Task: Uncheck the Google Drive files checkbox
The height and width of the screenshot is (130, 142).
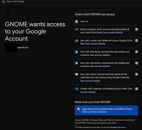Action: point(137,41)
